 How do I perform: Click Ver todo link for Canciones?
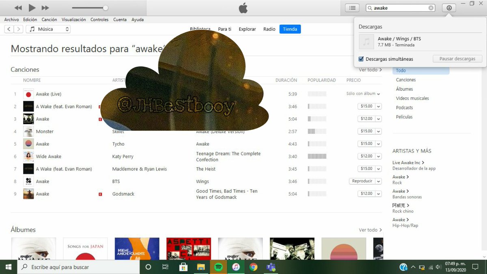point(370,70)
